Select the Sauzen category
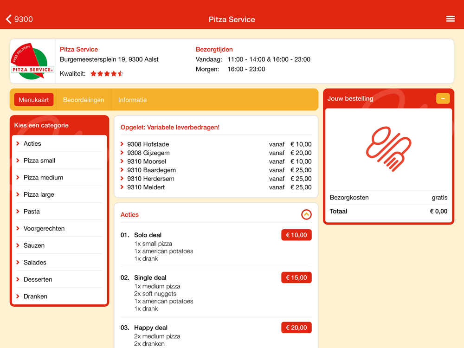 pos(59,245)
